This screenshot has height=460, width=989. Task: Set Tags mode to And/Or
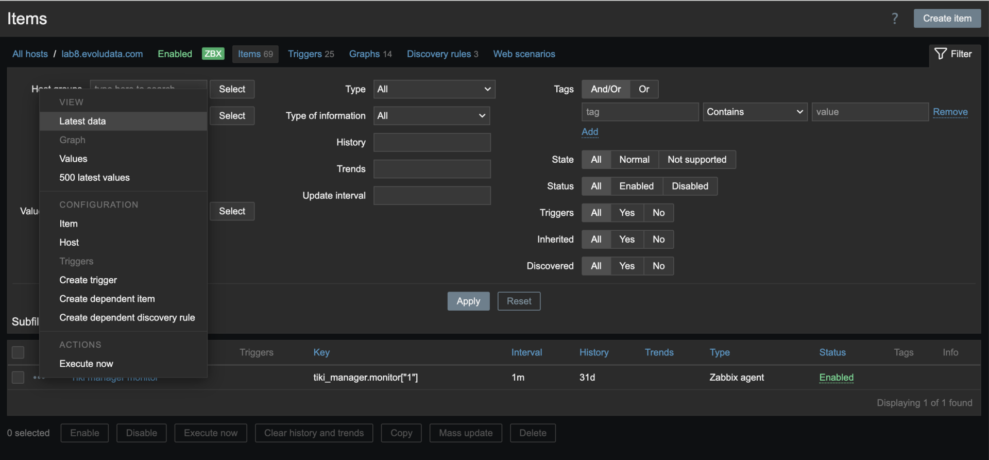[x=606, y=89]
